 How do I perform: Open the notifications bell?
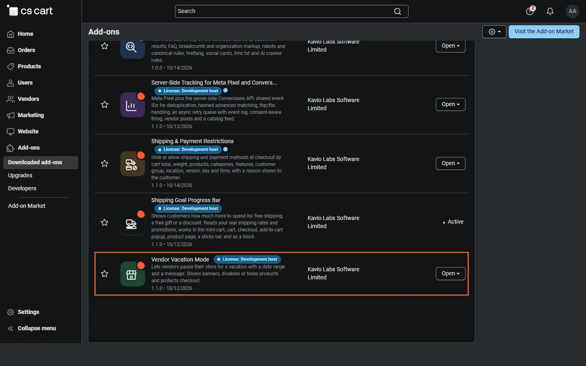click(550, 11)
